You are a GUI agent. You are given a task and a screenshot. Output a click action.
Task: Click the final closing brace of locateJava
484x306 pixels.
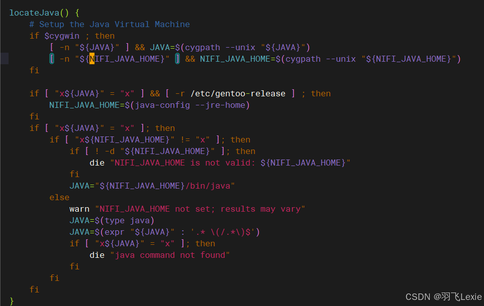pyautogui.click(x=11, y=301)
